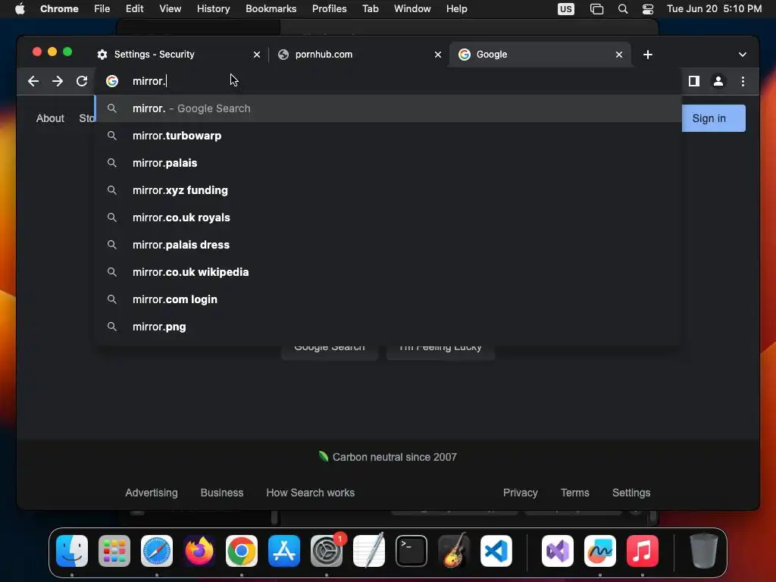Open Launchpad from the Dock
776x582 pixels.
114,550
